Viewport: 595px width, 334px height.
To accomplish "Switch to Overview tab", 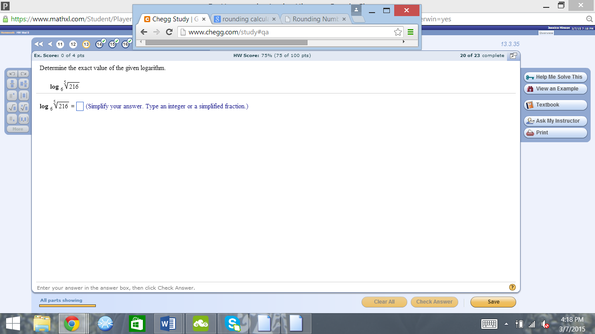I will [x=546, y=33].
